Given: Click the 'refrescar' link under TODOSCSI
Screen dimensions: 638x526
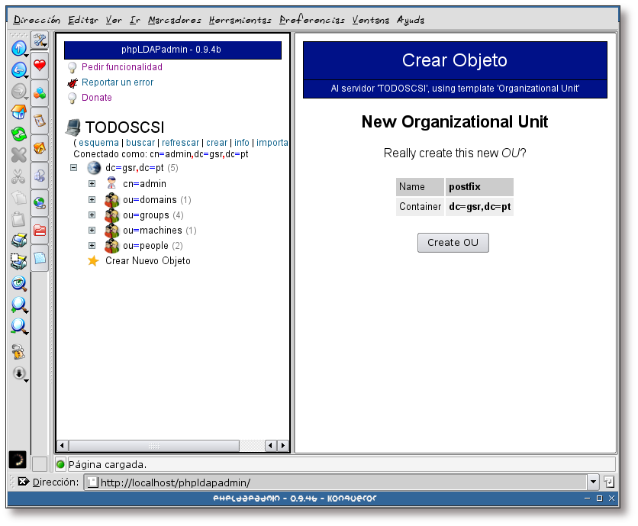Looking at the screenshot, I should pos(180,142).
